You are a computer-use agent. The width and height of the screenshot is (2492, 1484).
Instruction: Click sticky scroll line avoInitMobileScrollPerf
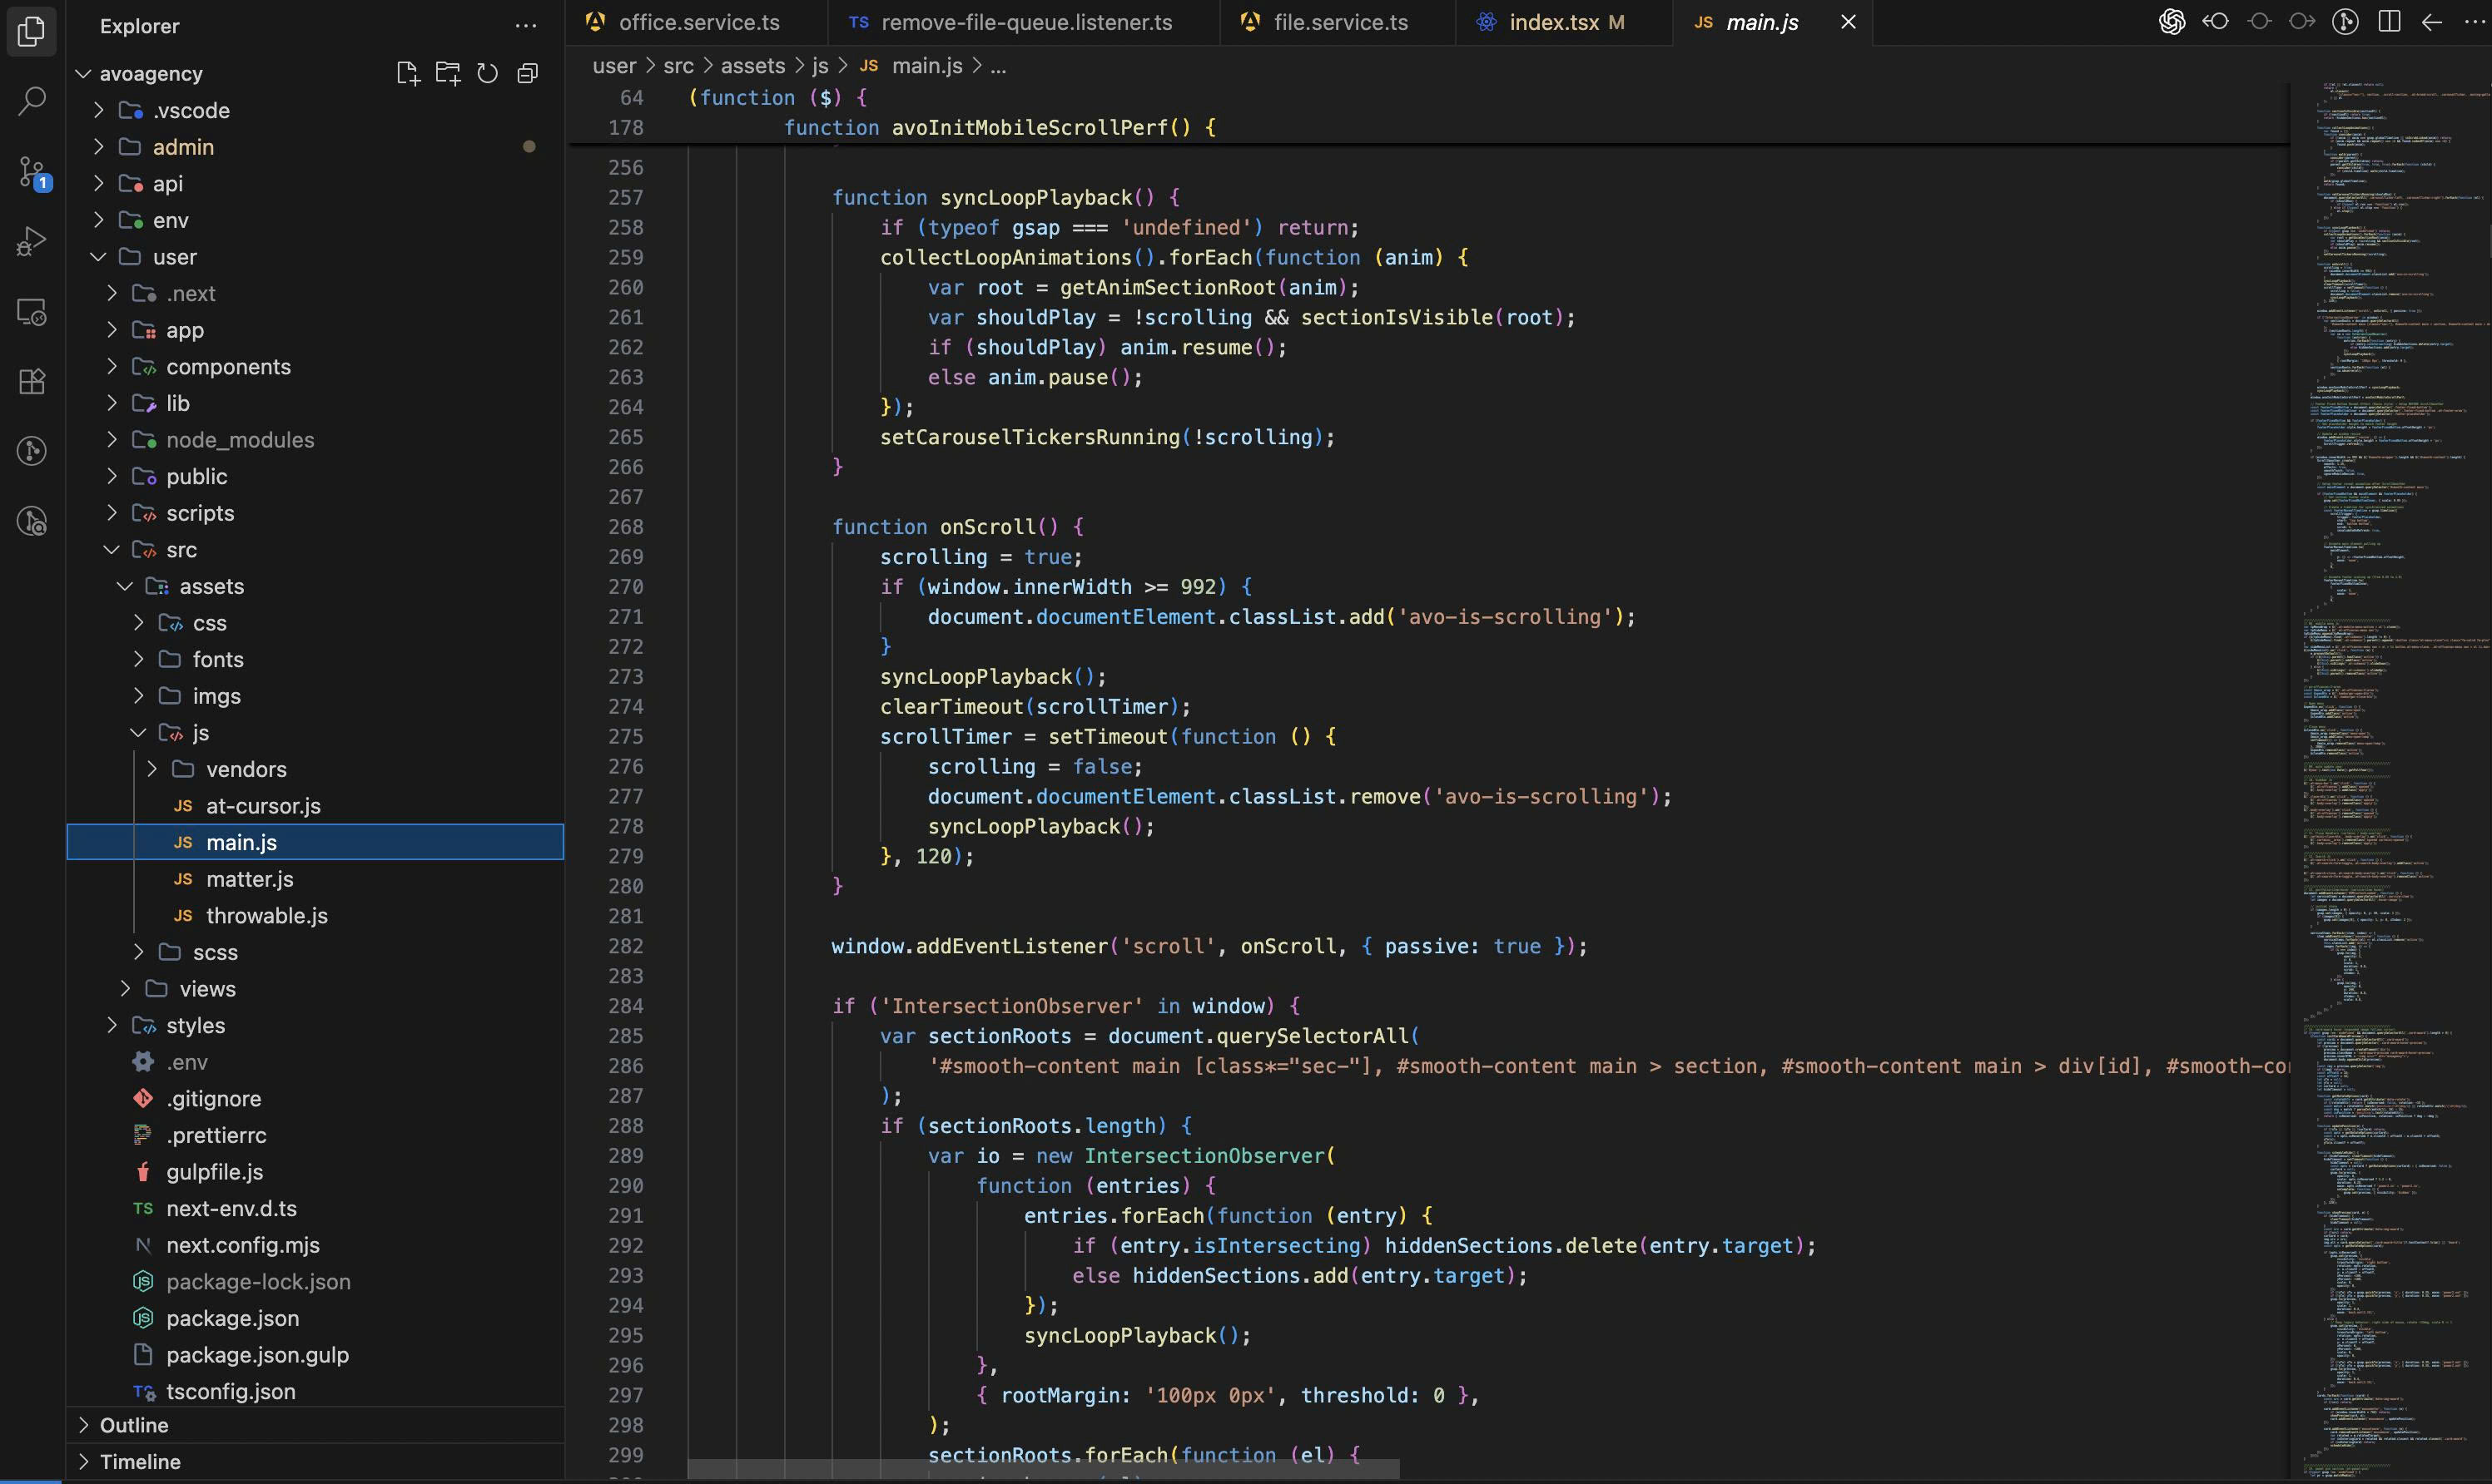coord(1000,128)
